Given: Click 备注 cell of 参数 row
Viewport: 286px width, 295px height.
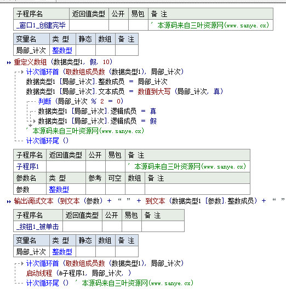Looking at the screenshot, I should [197, 189].
